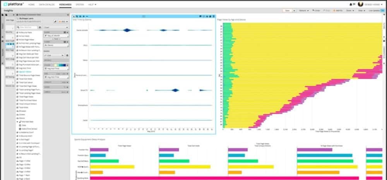The width and height of the screenshot is (387, 180).
Task: Click the user profile avatar
Action: tap(361, 4)
